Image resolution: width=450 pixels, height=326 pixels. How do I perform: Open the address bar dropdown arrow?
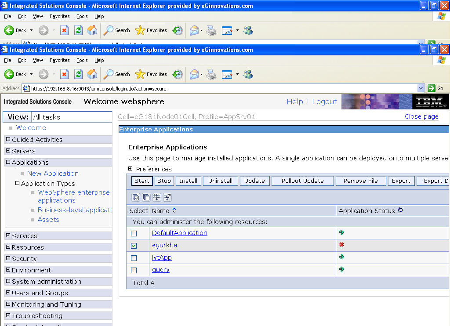[x=421, y=88]
